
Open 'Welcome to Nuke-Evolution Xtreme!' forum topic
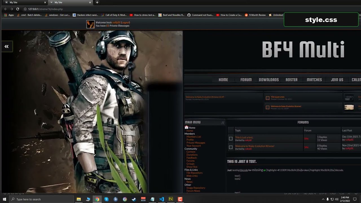(255, 146)
